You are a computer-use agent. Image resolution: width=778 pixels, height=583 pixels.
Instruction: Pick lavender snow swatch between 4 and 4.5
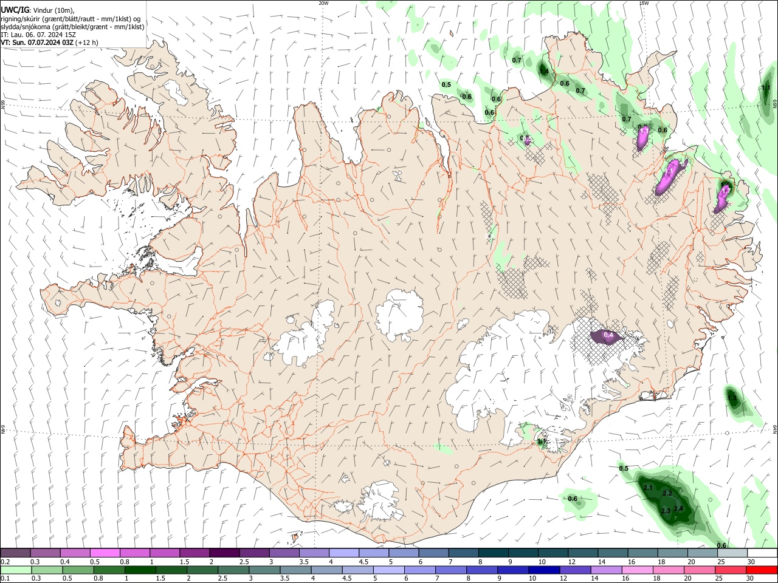[x=344, y=553]
